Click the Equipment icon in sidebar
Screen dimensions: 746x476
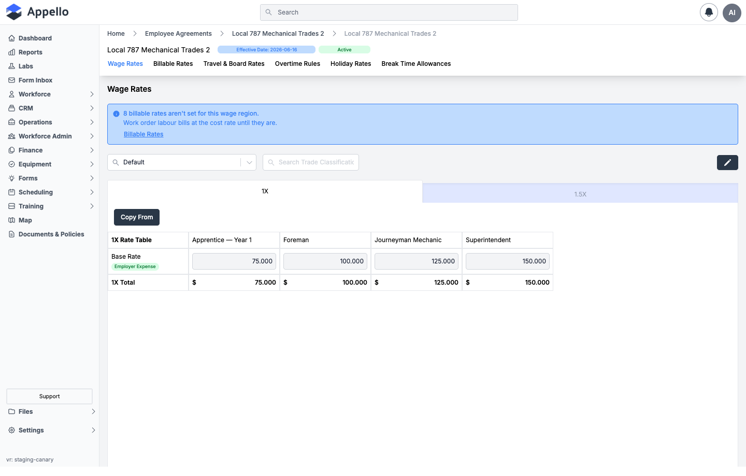click(11, 164)
